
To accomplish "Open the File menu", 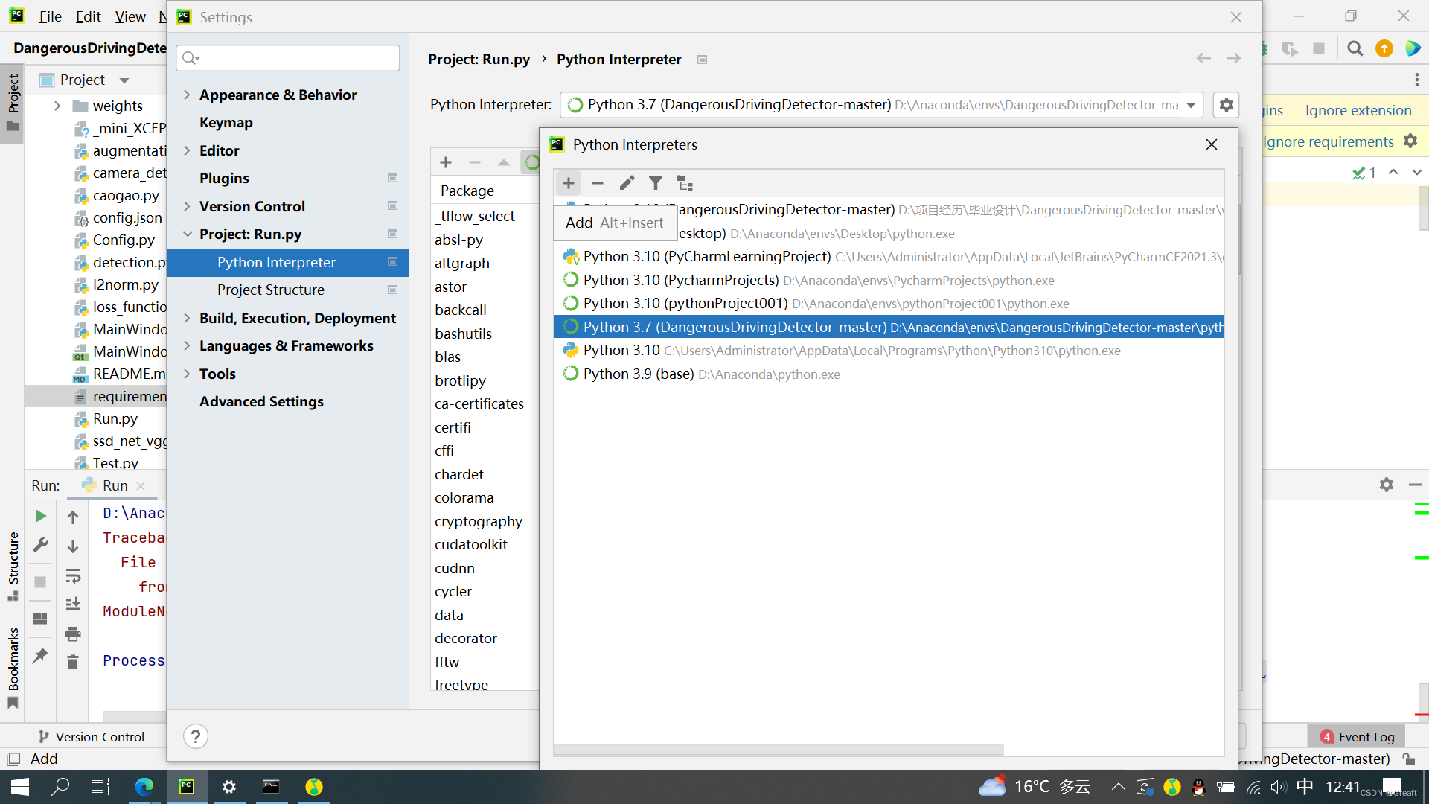I will point(50,16).
